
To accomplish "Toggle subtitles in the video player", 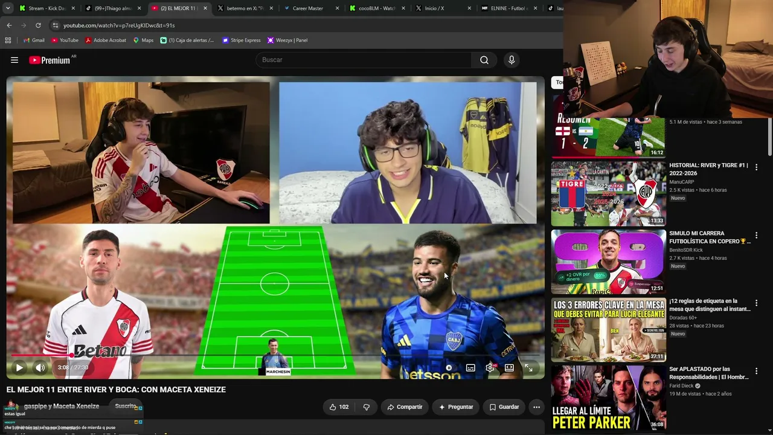I will (x=470, y=367).
